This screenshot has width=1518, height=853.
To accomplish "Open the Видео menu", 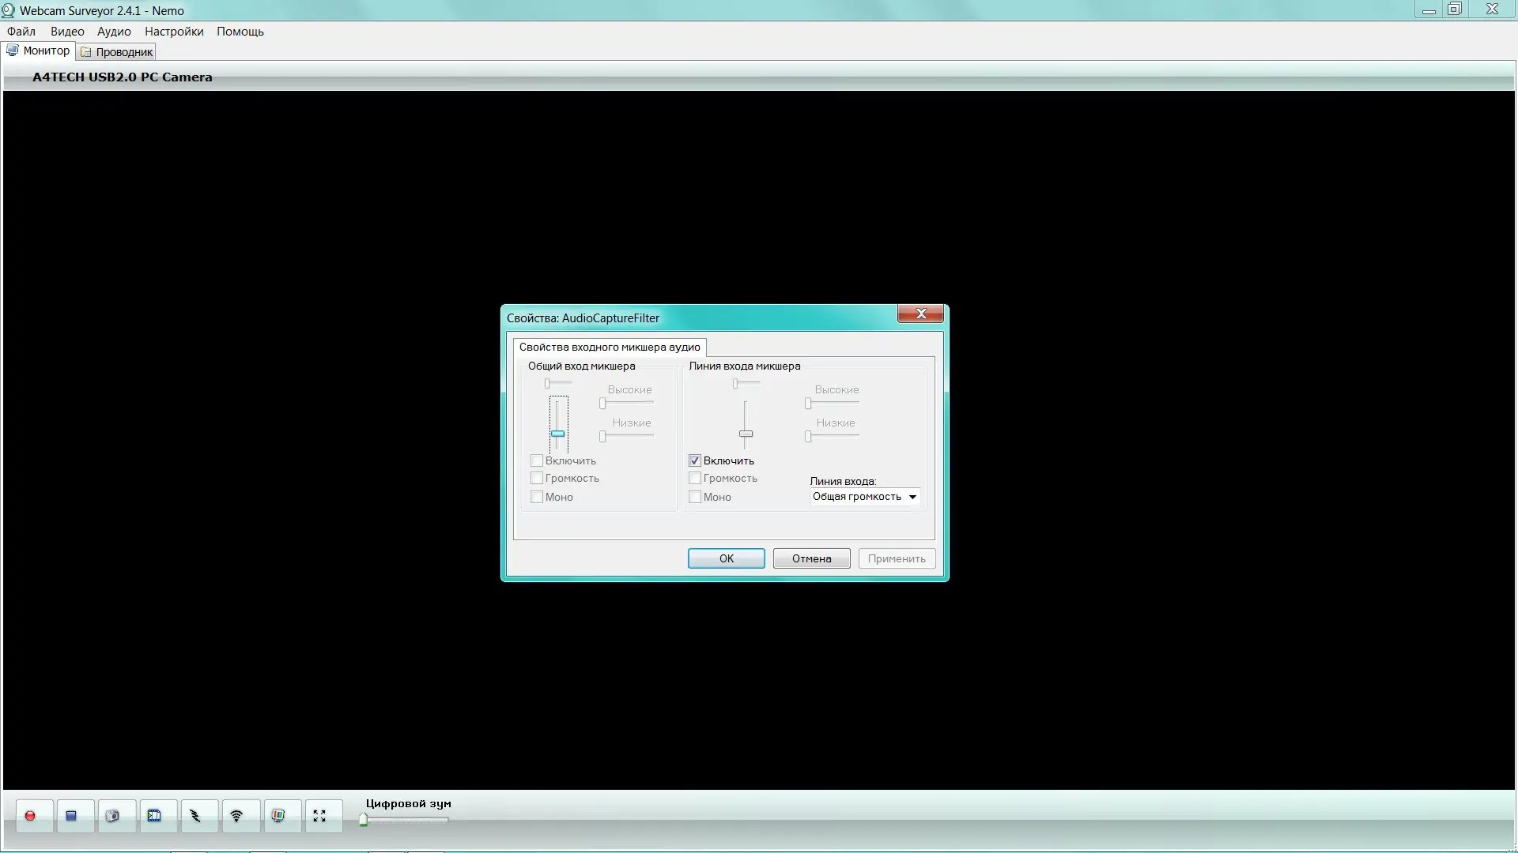I will pos(67,32).
